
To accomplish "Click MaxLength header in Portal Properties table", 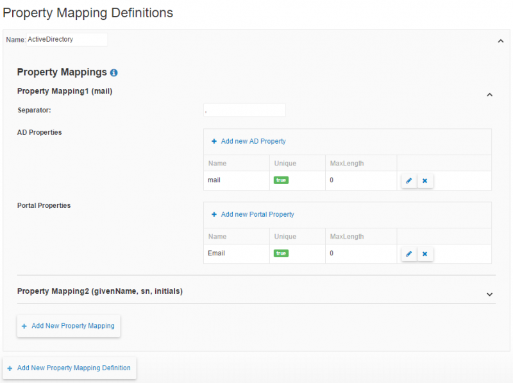I will coord(347,236).
